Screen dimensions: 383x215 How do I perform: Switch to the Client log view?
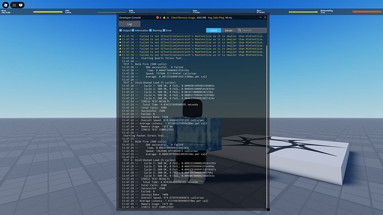214,30
